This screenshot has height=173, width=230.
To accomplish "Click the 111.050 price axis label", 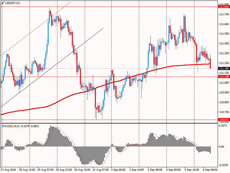I will 224,83.
